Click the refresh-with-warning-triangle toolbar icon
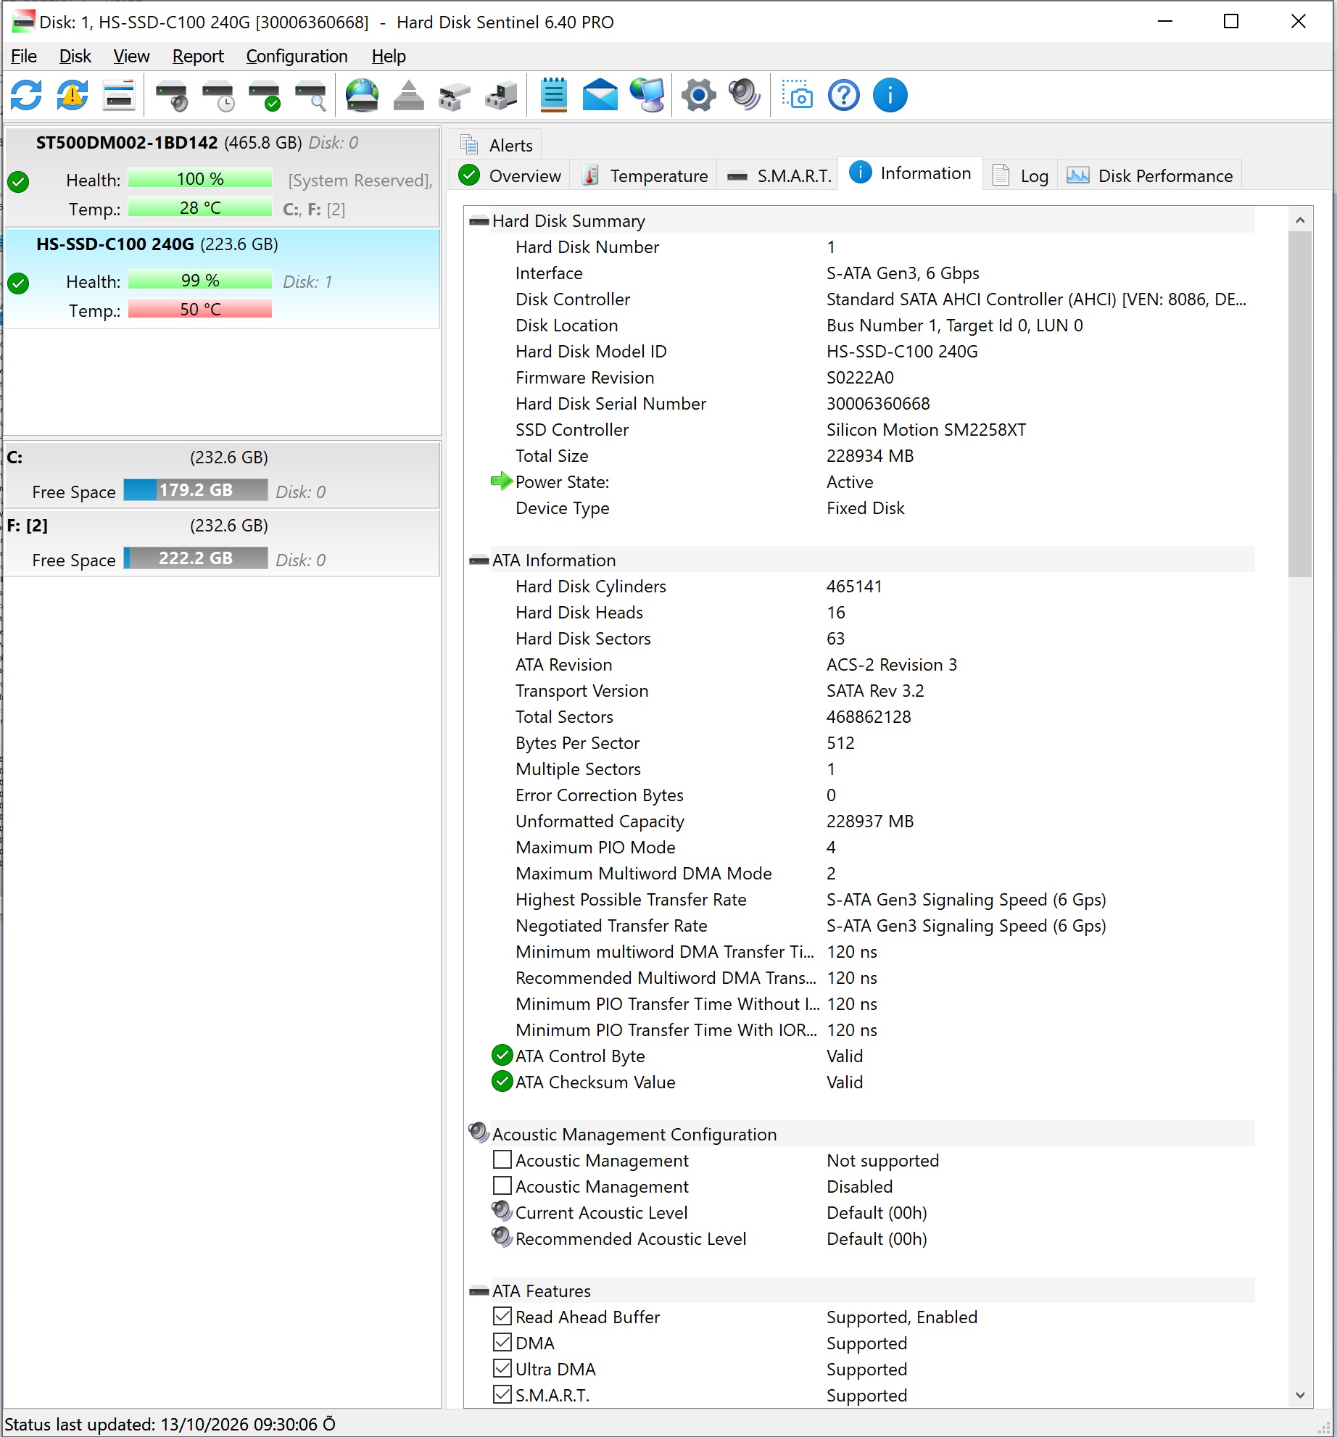 click(73, 95)
